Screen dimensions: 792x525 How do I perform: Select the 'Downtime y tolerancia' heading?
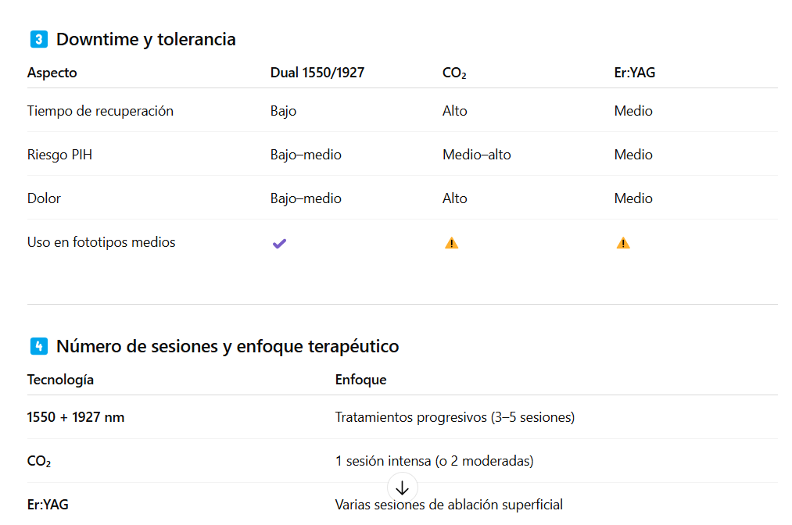[x=146, y=39]
